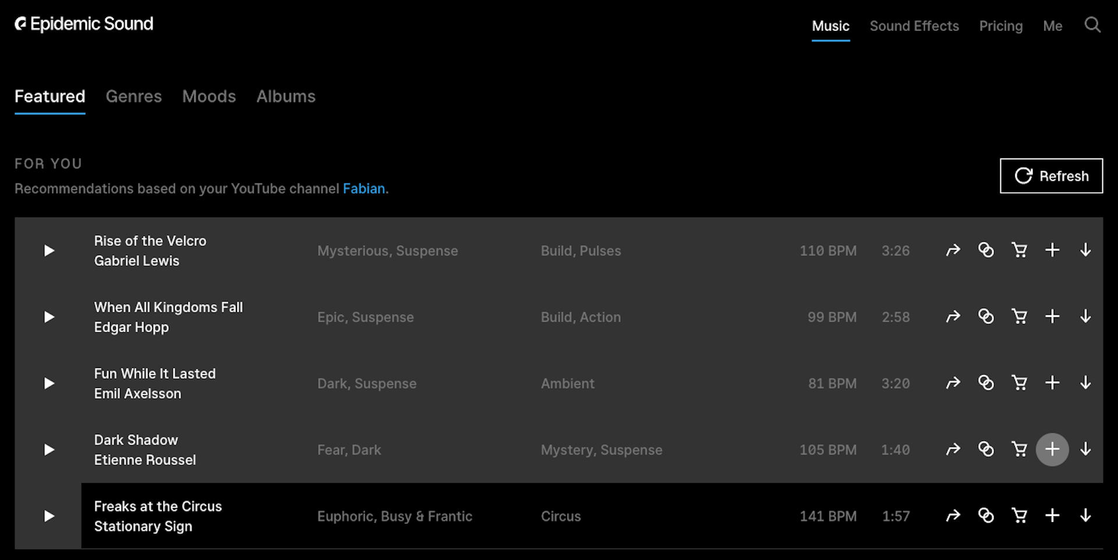Open similar tracks for Fun While It Lasted
The image size is (1118, 560).
click(x=987, y=383)
